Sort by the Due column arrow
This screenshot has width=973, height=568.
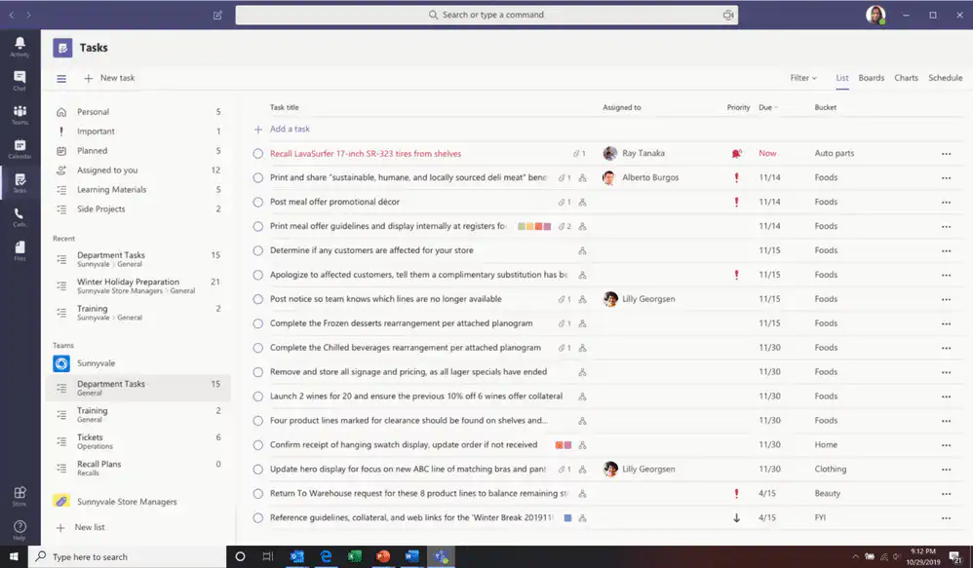click(x=776, y=108)
